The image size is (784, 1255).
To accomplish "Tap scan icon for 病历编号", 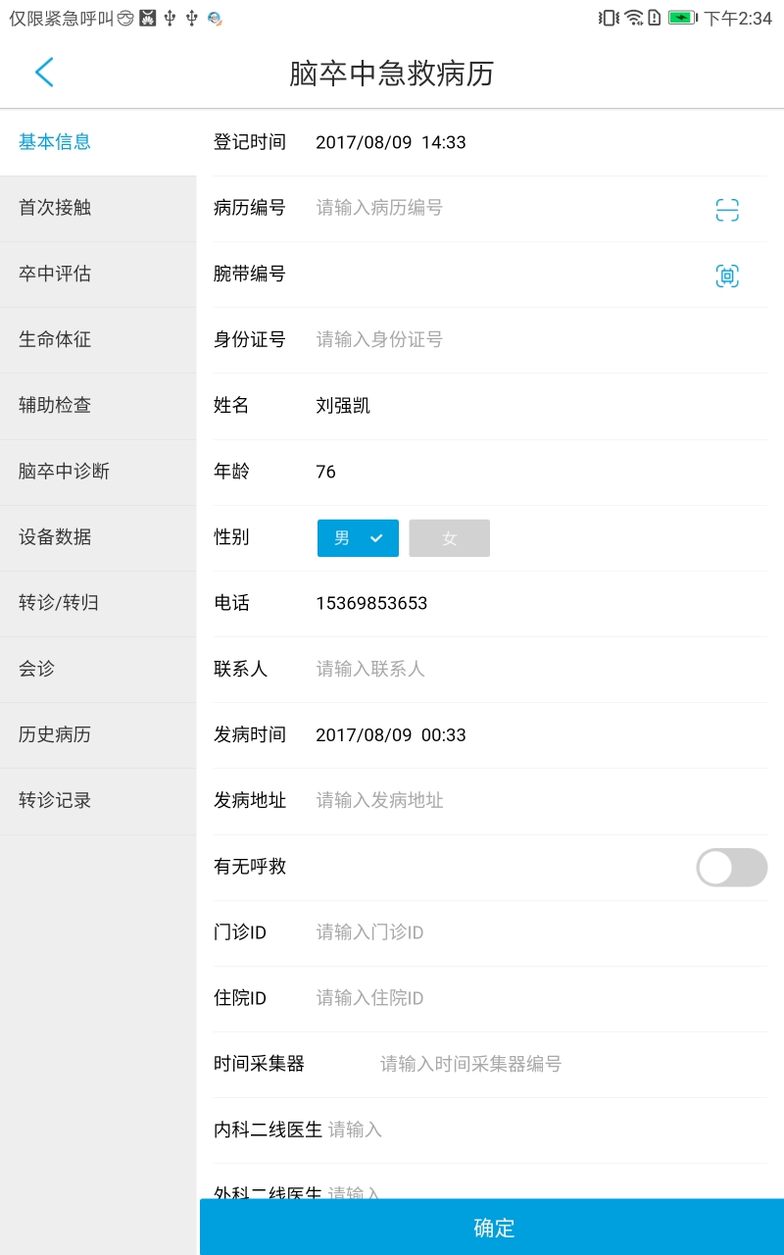I will coord(726,209).
